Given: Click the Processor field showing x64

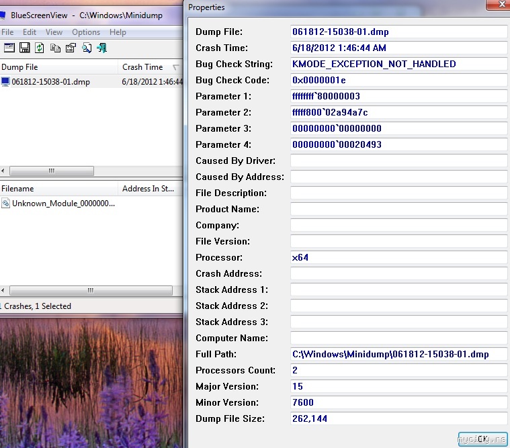Looking at the screenshot, I should (x=398, y=257).
